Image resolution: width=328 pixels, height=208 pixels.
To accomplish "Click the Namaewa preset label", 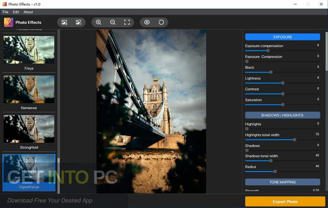I will pyautogui.click(x=29, y=108).
